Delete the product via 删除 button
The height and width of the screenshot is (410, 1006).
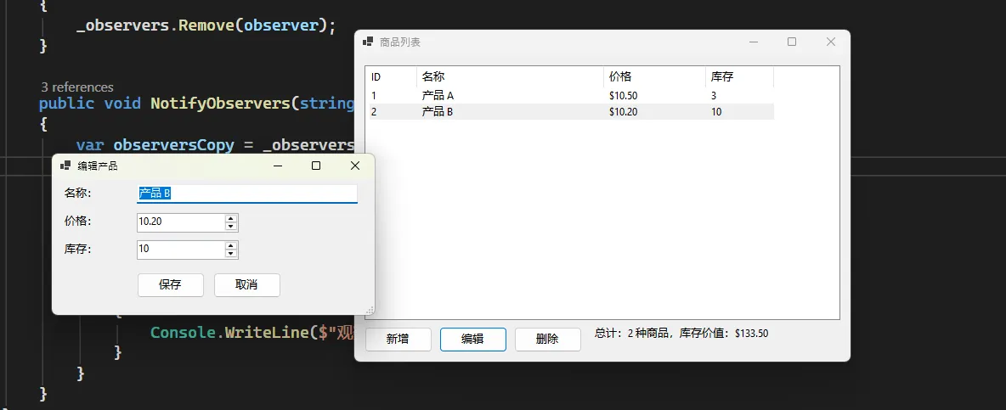coord(547,339)
